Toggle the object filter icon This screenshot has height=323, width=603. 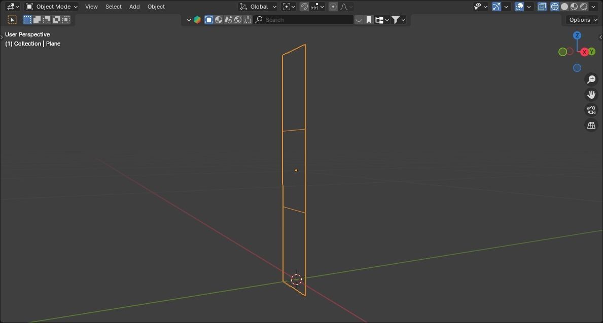(209, 20)
